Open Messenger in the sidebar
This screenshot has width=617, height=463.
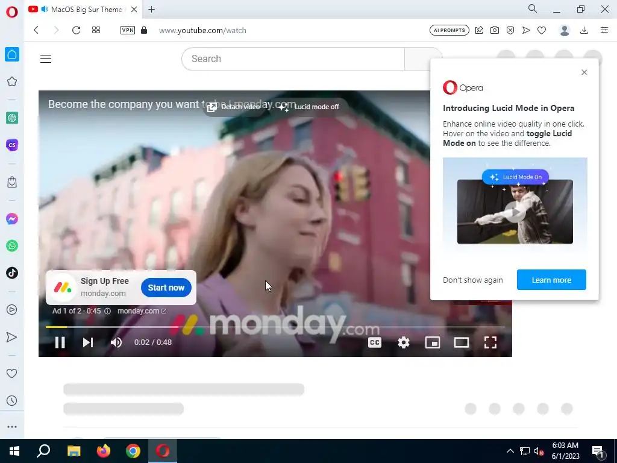[x=12, y=219]
